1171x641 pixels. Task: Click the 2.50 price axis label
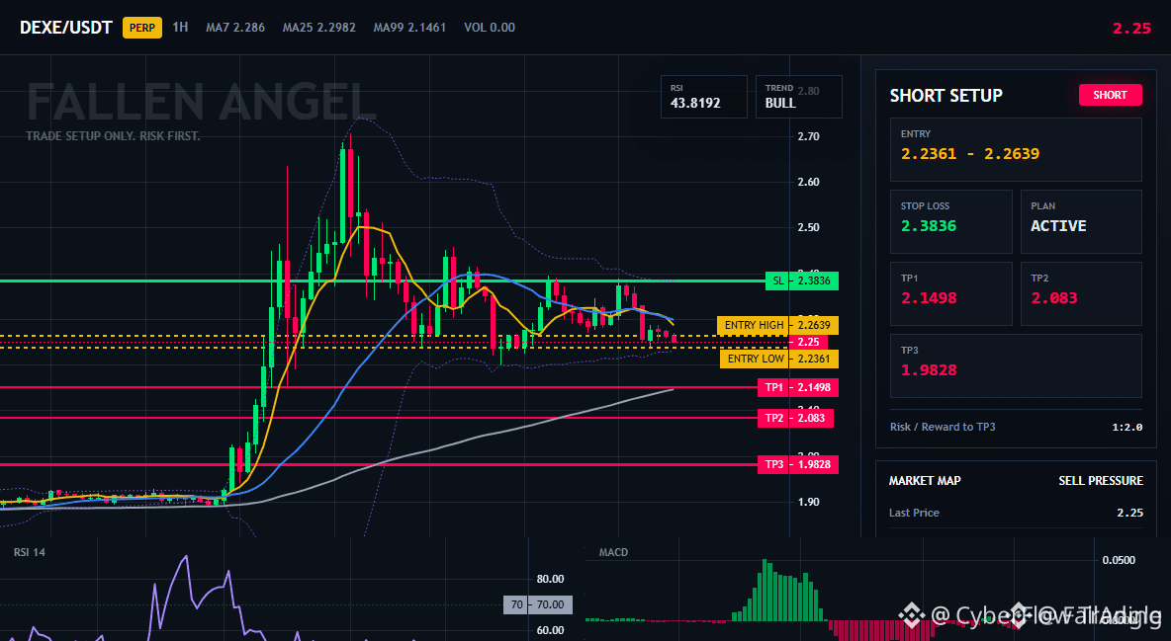808,227
